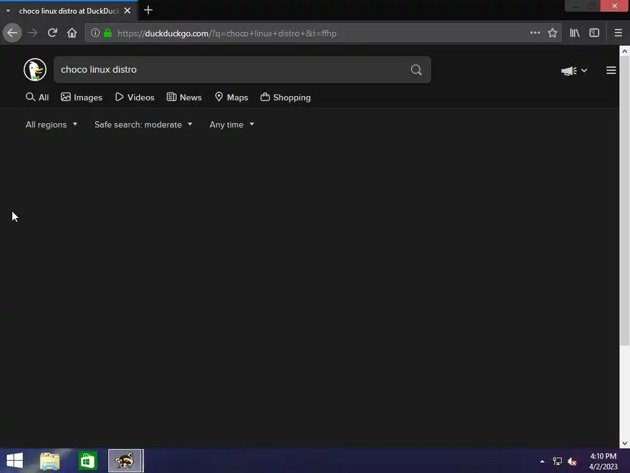Expand Safe search: moderate dropdown
Screen dimensions: 630x473
pos(143,124)
